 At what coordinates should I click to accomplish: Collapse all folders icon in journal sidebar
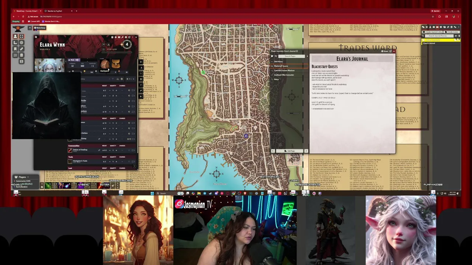pos(459,36)
